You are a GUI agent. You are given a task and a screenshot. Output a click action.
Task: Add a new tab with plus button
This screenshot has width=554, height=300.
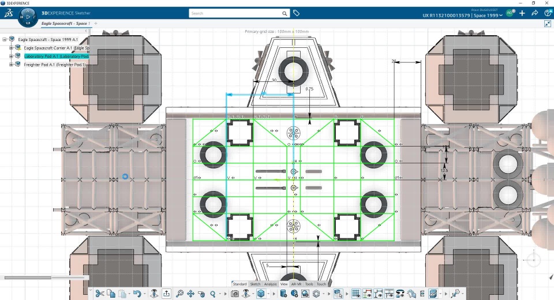click(x=96, y=23)
